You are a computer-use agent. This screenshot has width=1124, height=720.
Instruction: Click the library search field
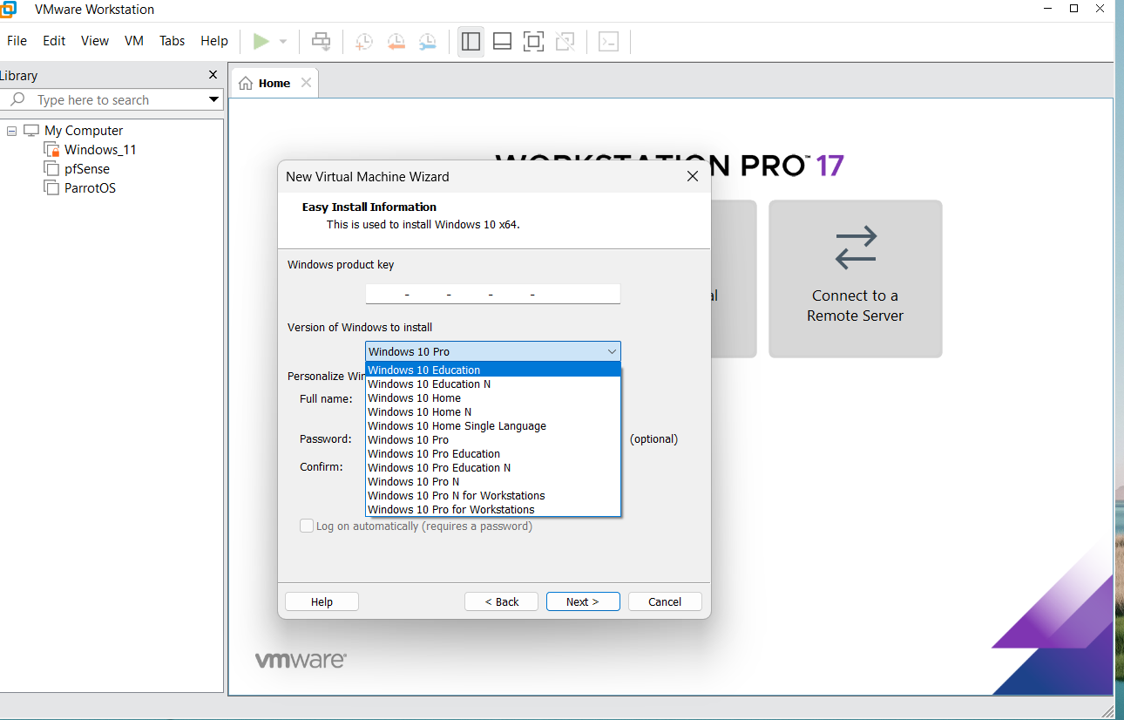coord(112,99)
